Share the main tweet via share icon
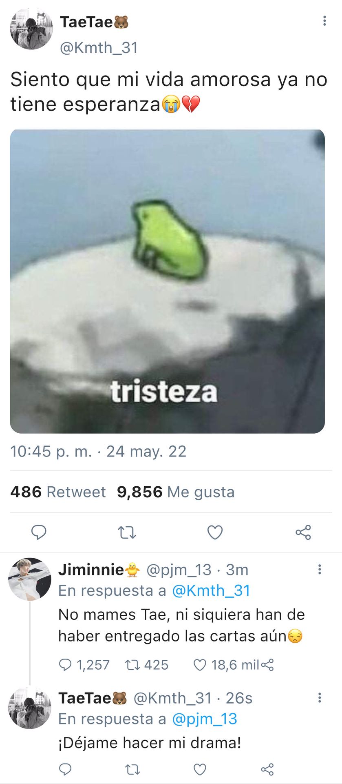 tap(303, 532)
